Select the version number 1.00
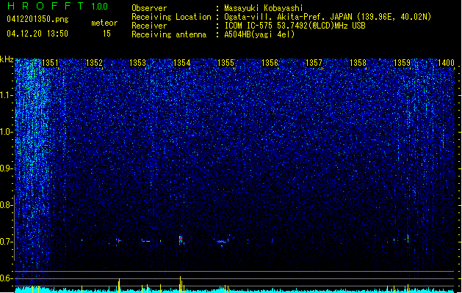 100,6
